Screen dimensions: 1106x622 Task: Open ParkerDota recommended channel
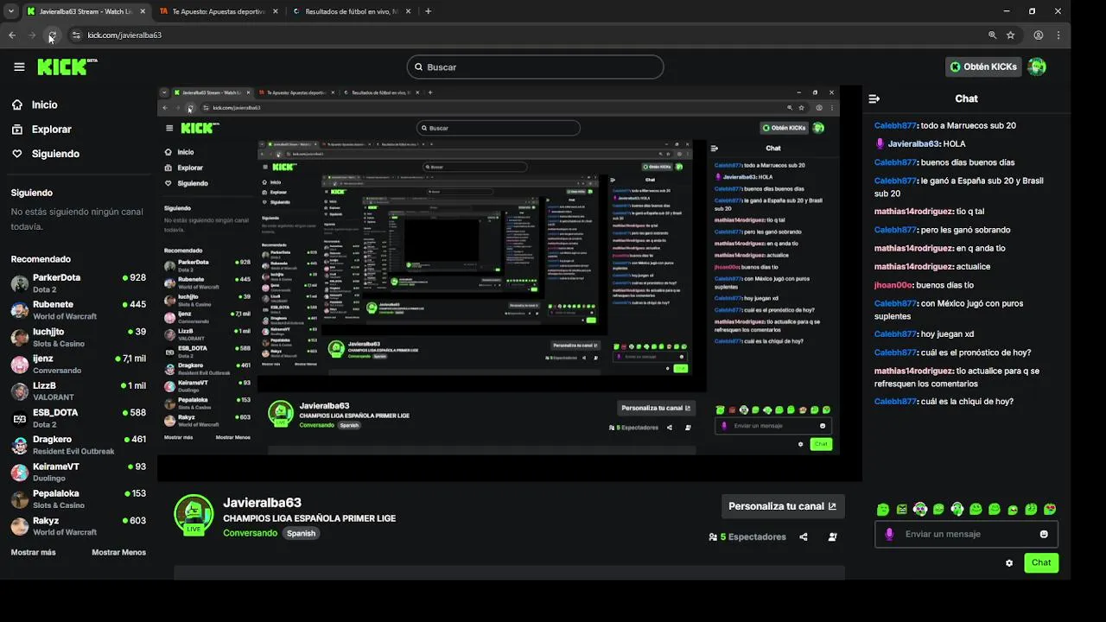click(x=78, y=283)
